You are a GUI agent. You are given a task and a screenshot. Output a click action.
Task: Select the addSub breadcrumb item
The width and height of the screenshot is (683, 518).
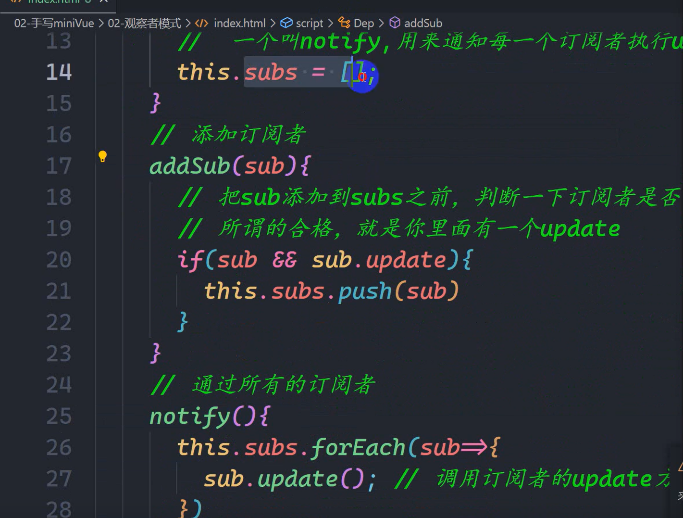click(423, 23)
